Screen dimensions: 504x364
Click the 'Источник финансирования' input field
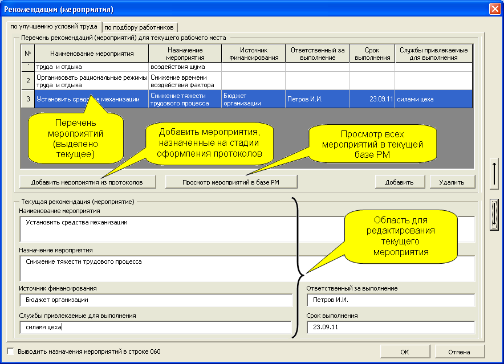pos(156,300)
